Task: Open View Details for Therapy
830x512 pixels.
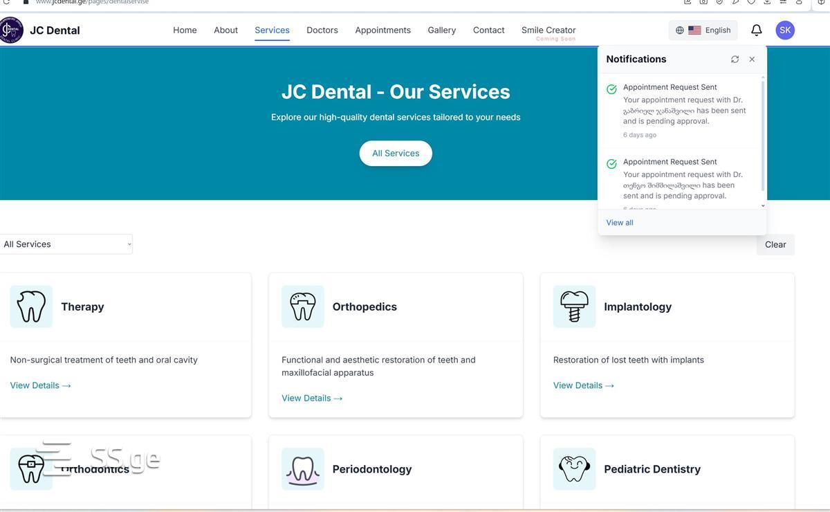Action: (41, 385)
